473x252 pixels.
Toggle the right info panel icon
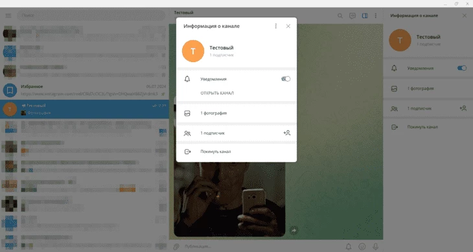click(365, 16)
